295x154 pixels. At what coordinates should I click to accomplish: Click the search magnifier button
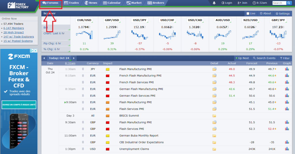pyautogui.click(x=289, y=3)
